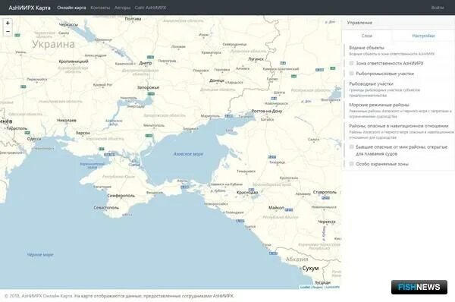Click Донецк city label on map
455x302 pixels.
coord(217,80)
